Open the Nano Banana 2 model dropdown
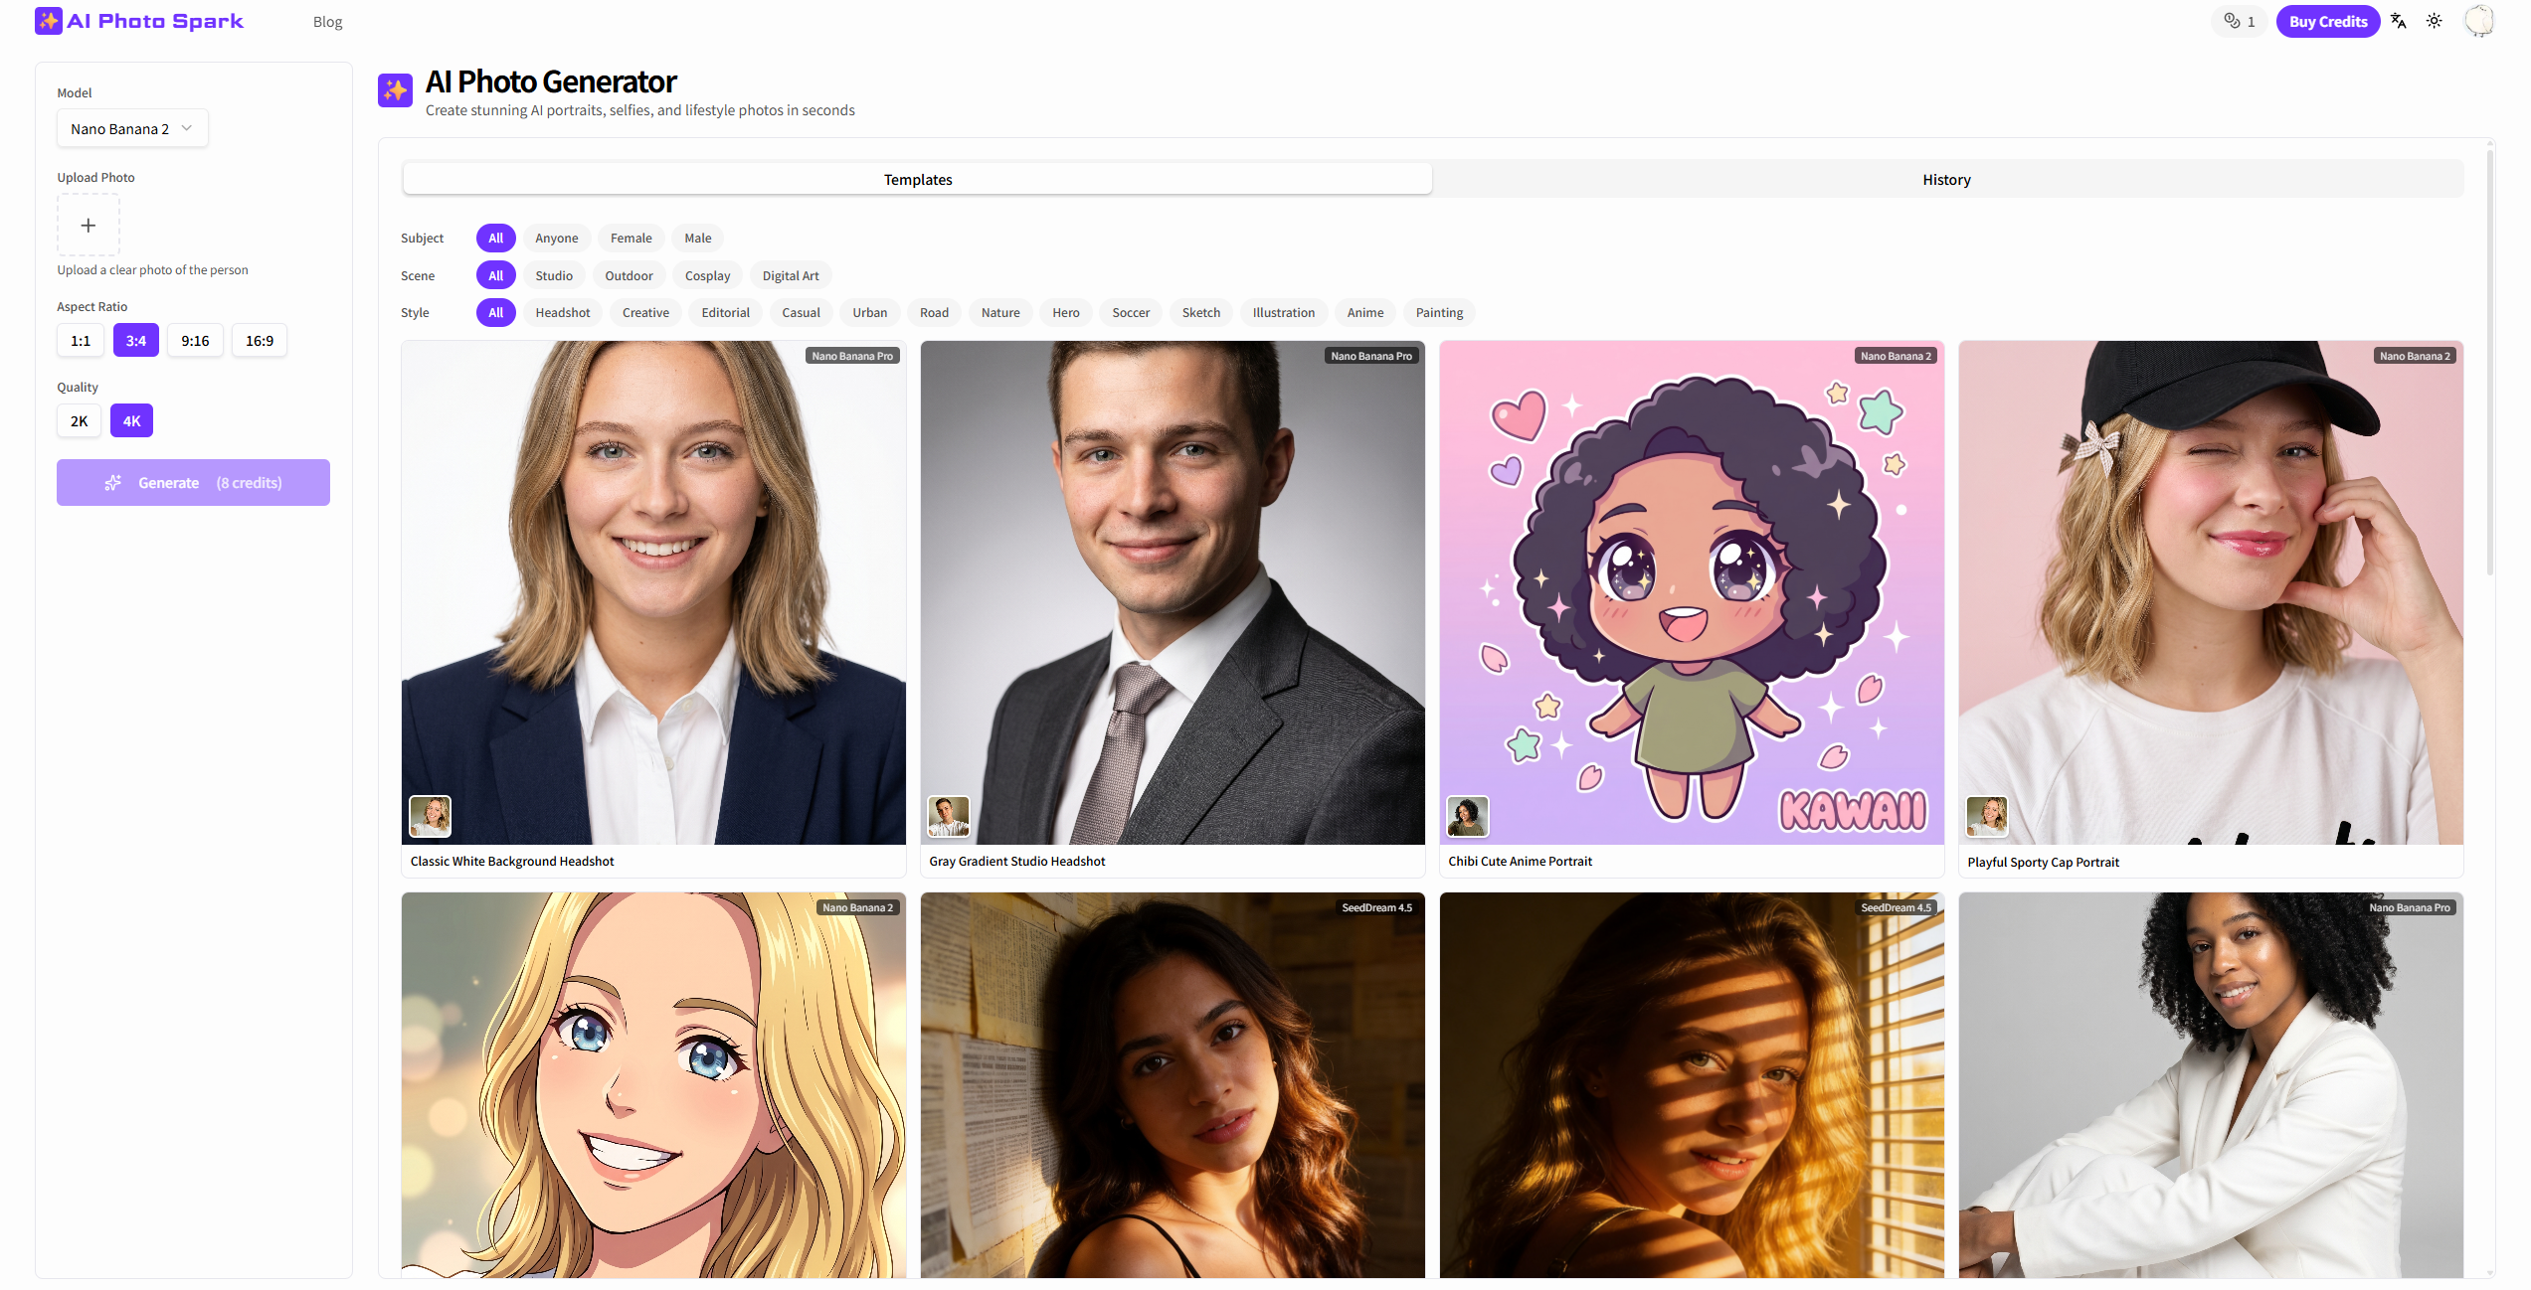 pos(132,129)
